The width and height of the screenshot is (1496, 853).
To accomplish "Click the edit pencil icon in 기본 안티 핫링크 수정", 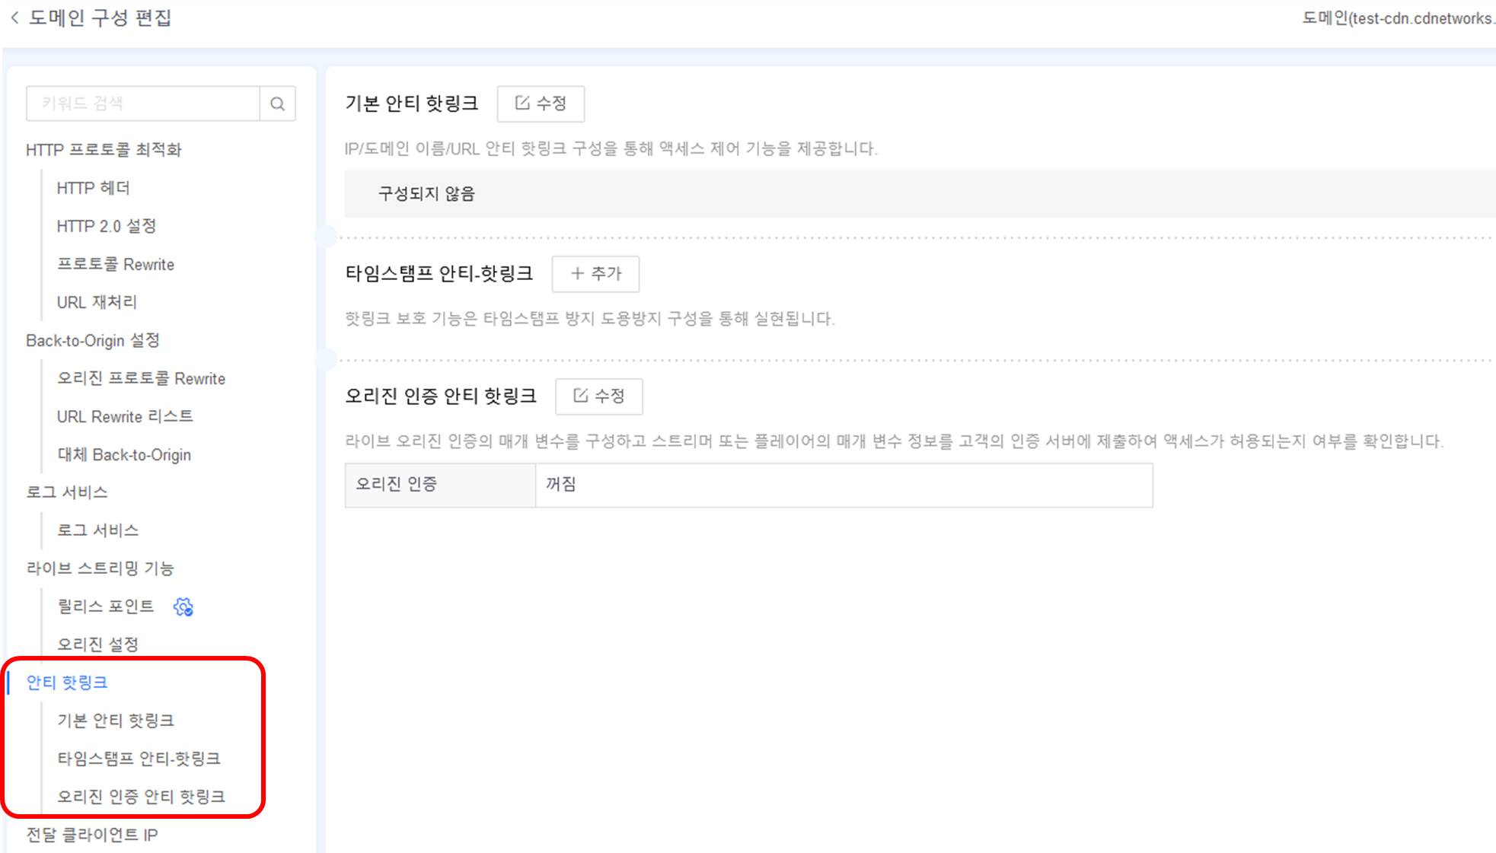I will pos(522,104).
